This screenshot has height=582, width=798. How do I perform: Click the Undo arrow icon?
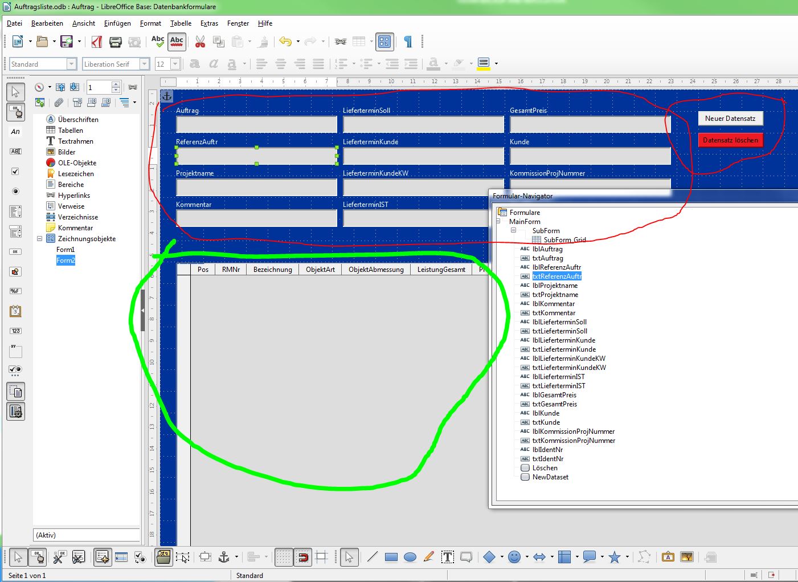click(x=285, y=42)
